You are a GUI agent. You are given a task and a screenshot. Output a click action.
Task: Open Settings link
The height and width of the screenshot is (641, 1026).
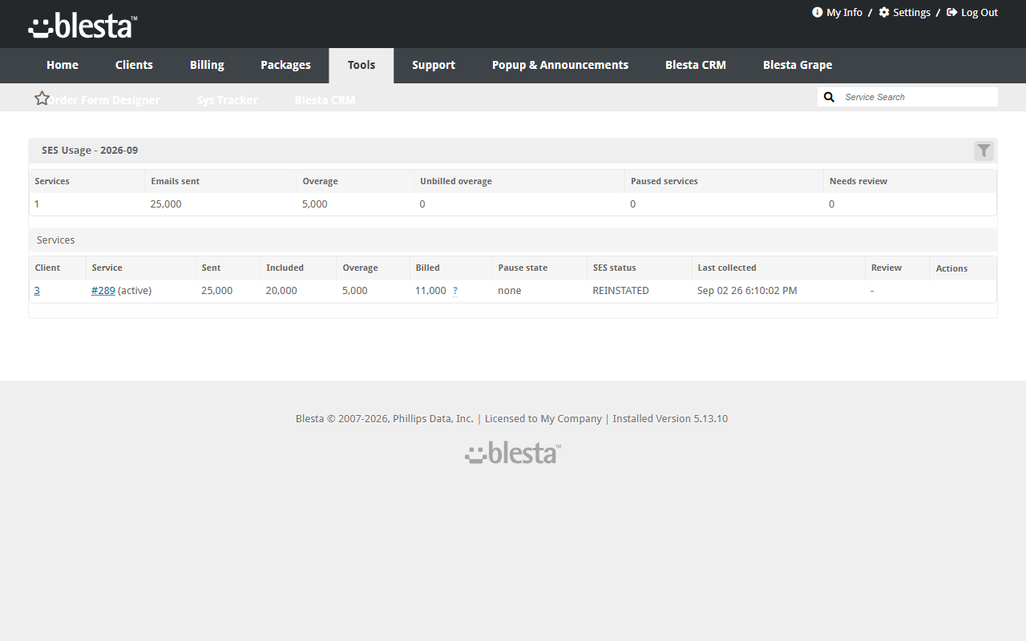911,12
